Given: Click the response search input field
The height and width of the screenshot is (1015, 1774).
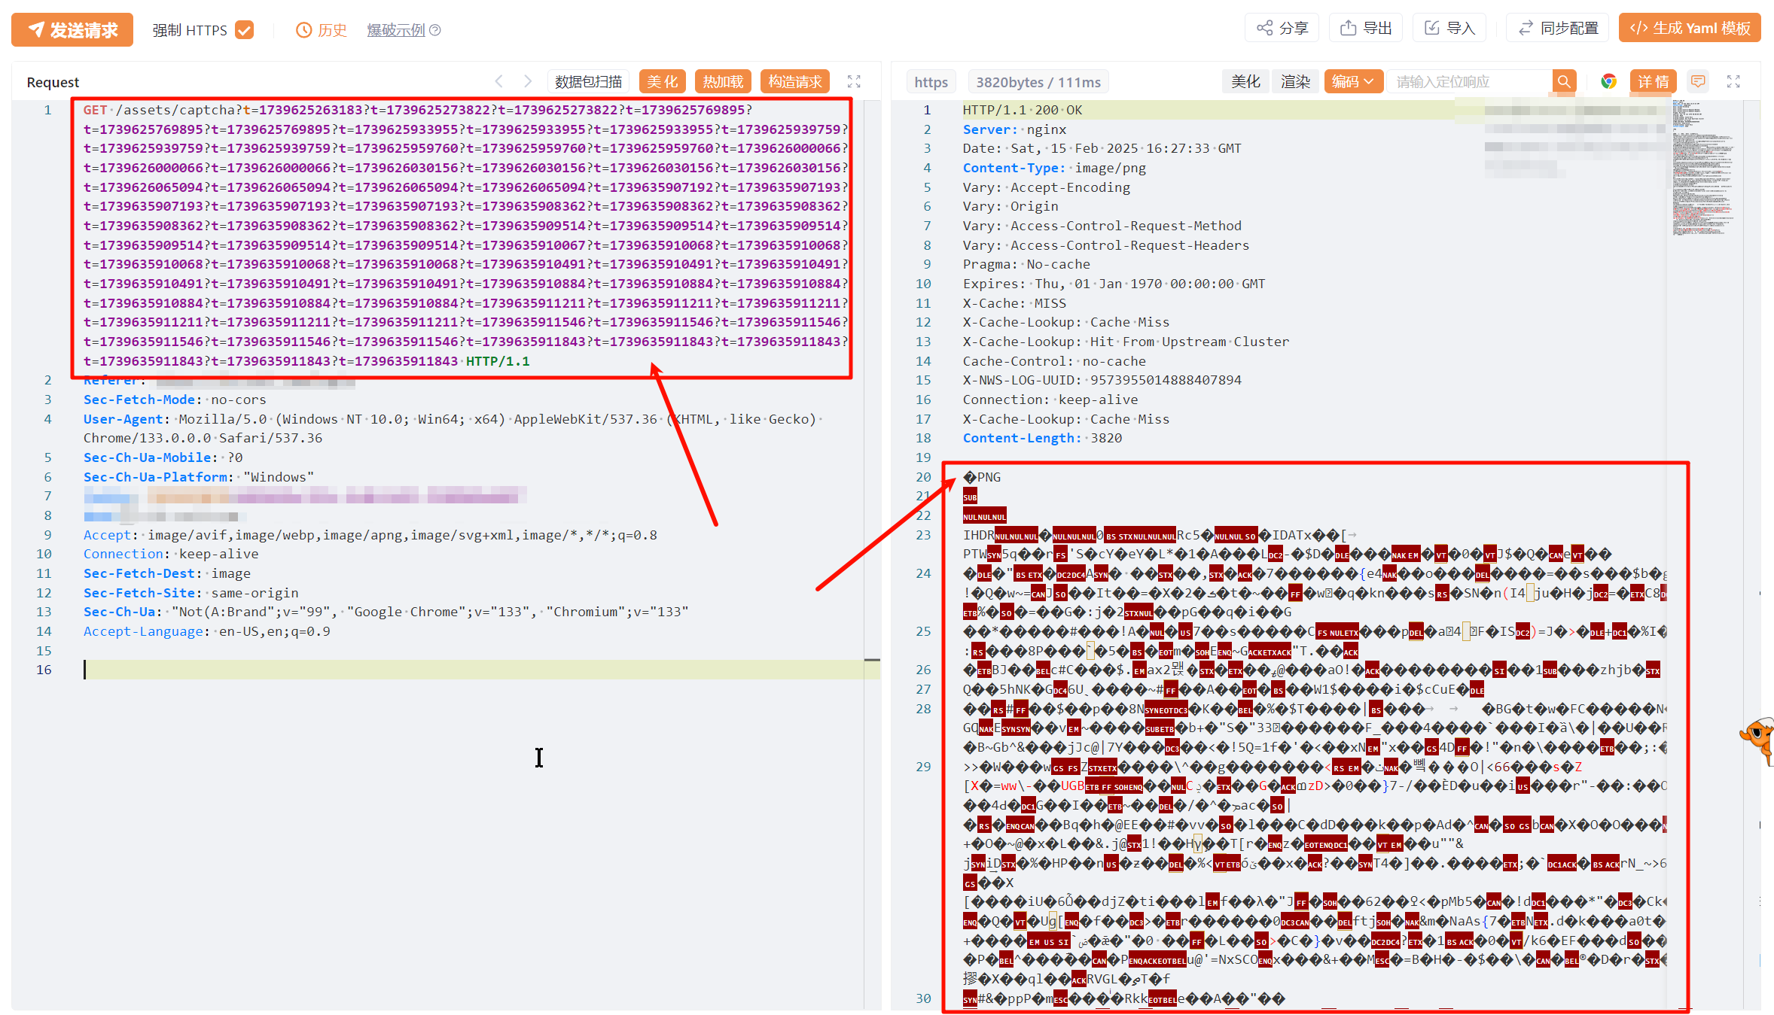Looking at the screenshot, I should click(1468, 81).
